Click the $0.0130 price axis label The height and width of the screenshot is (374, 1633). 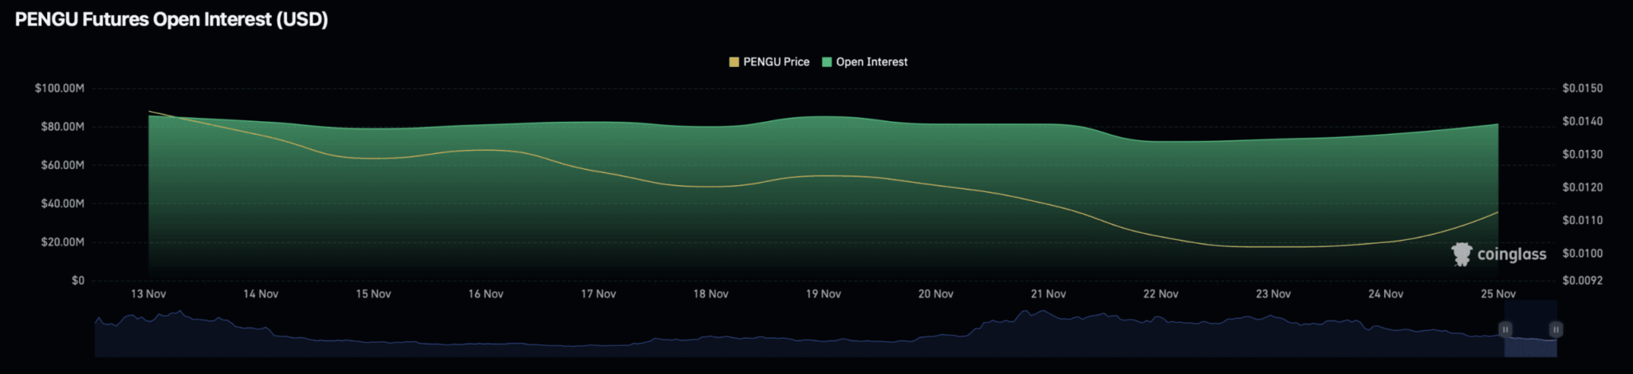(x=1582, y=155)
